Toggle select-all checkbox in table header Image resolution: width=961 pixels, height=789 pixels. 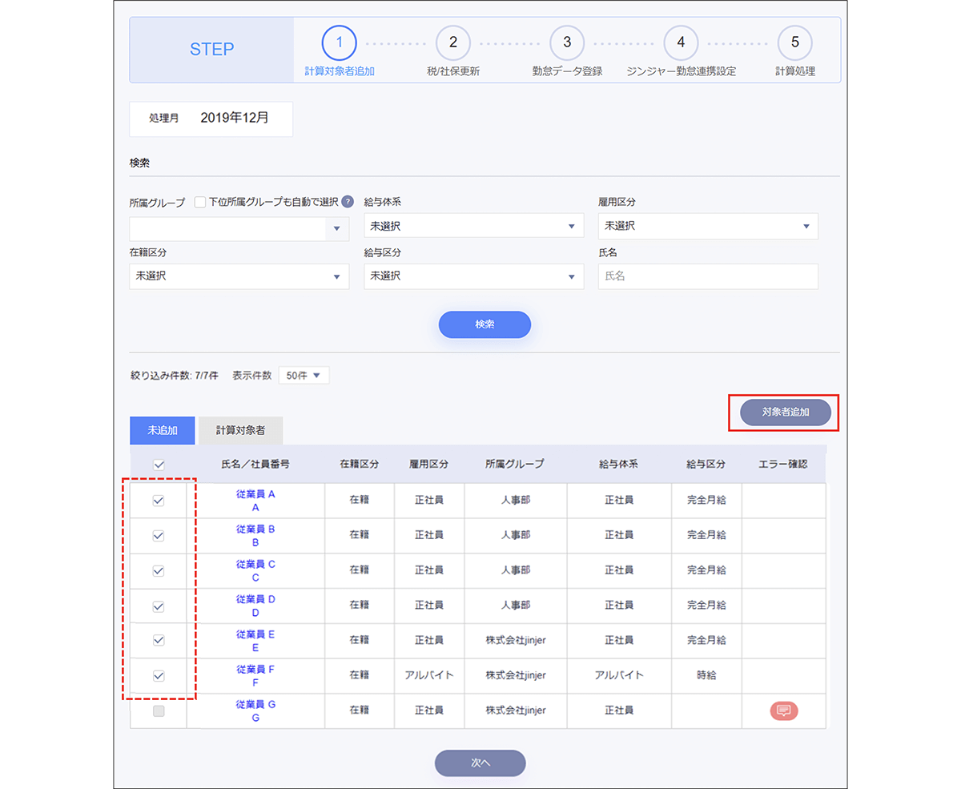click(159, 464)
